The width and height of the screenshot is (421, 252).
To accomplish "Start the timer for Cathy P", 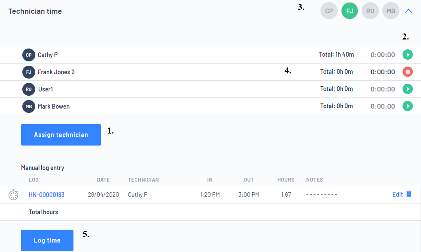I will [407, 55].
